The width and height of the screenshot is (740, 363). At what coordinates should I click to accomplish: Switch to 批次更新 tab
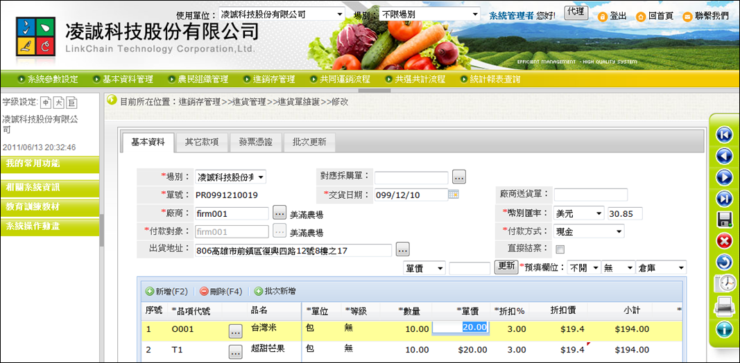(x=309, y=142)
